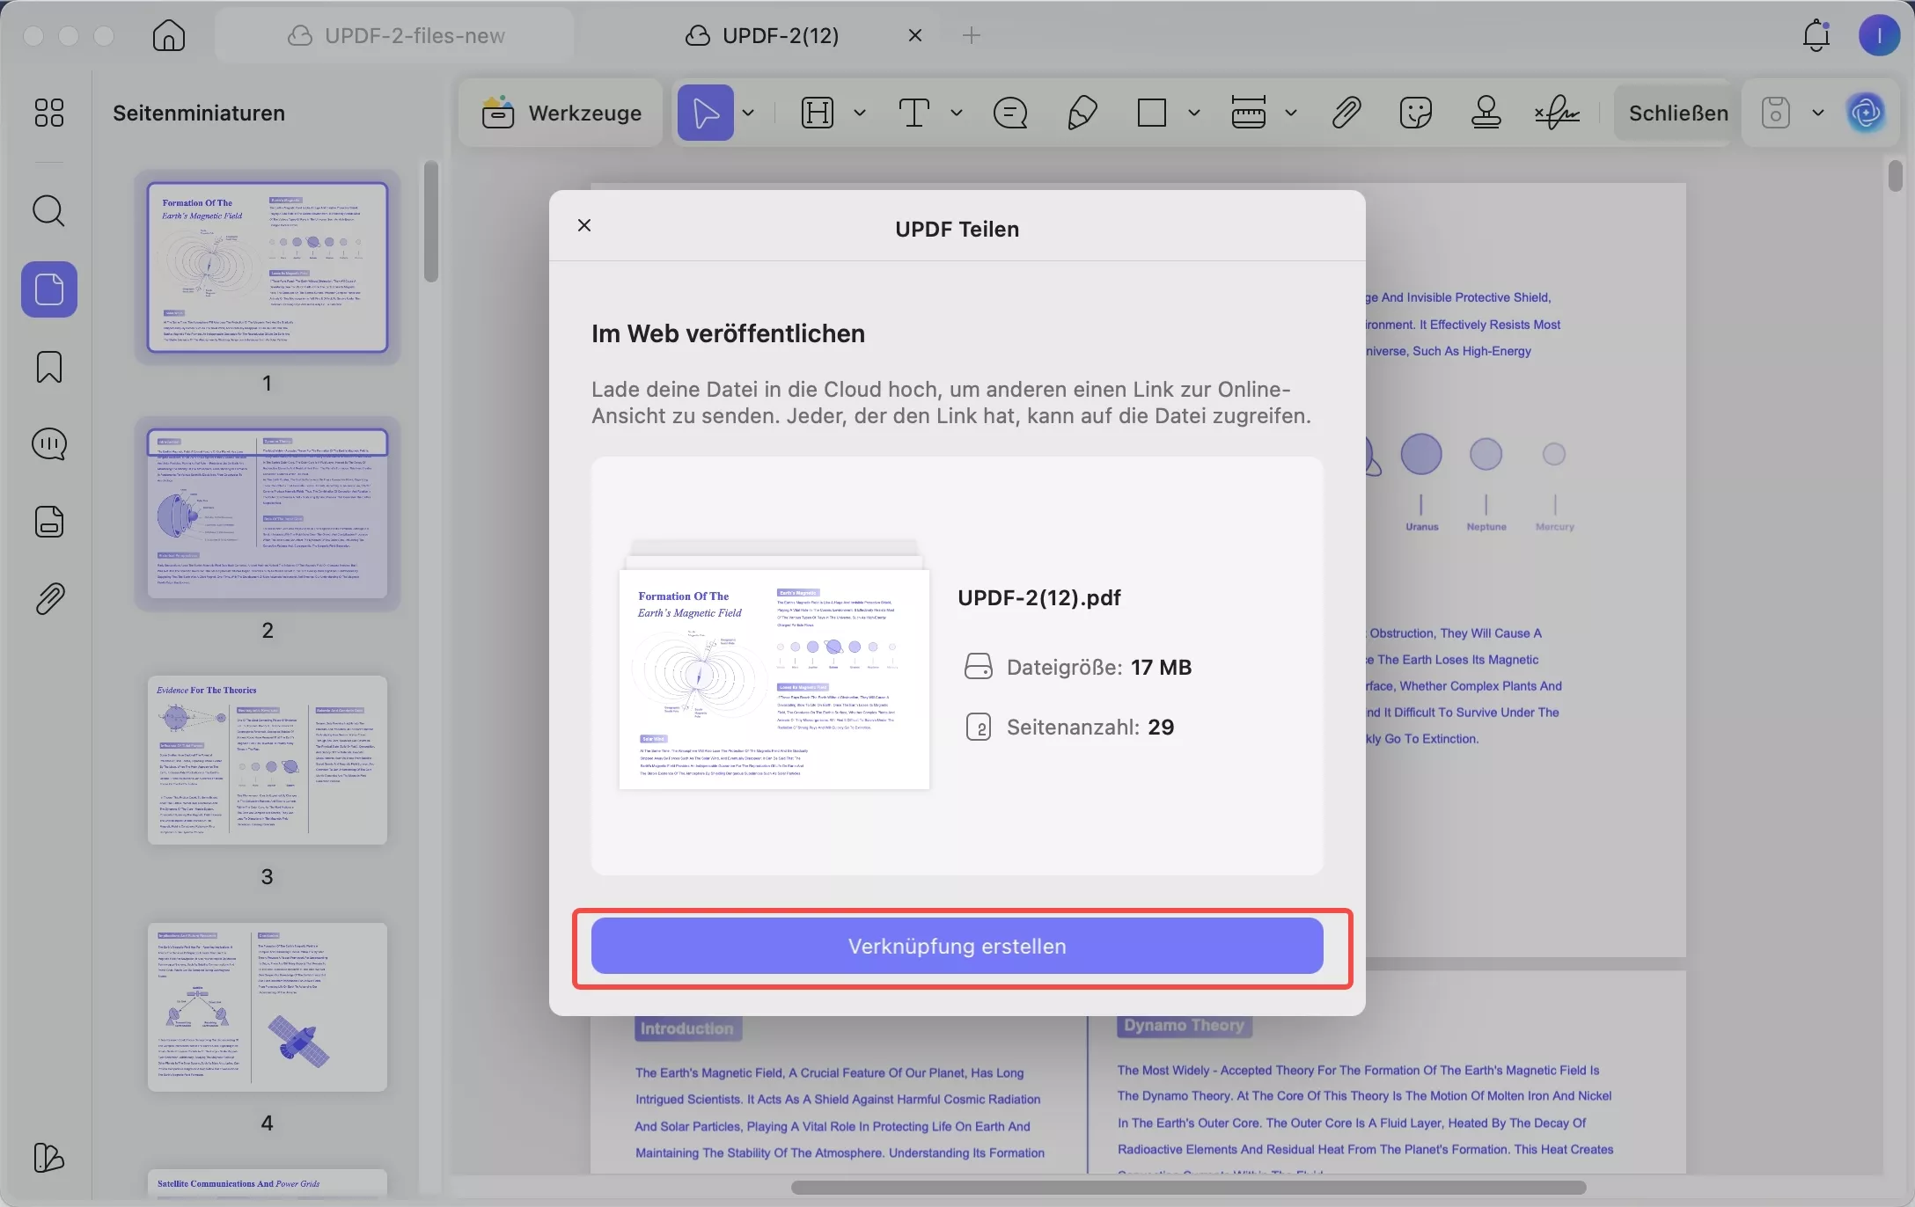Click the Im Web veröffentlichen heading
The height and width of the screenshot is (1207, 1915).
click(728, 333)
